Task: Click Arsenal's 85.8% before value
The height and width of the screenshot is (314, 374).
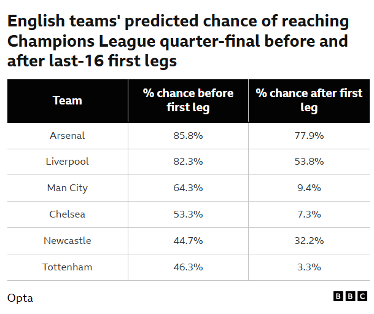Action: point(188,135)
